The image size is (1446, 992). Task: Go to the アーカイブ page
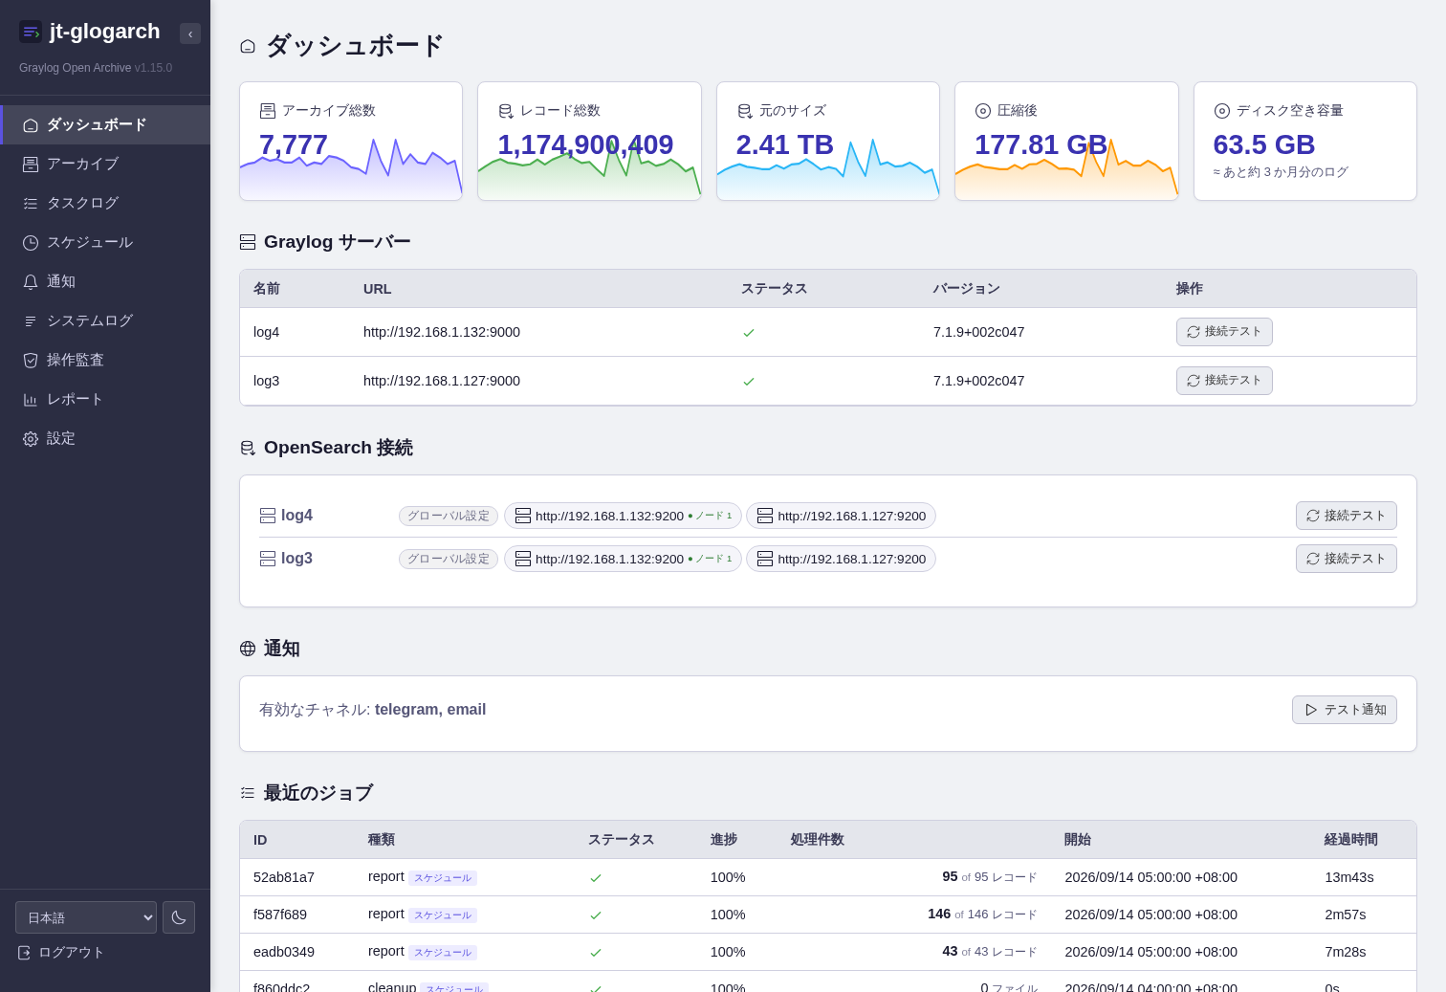pos(105,165)
